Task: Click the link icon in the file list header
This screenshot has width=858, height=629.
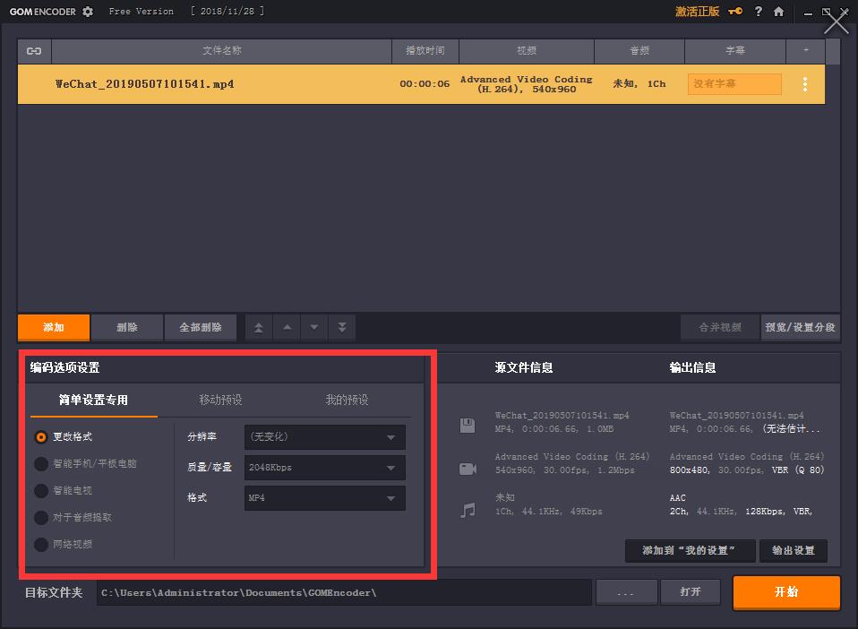Action: point(34,51)
